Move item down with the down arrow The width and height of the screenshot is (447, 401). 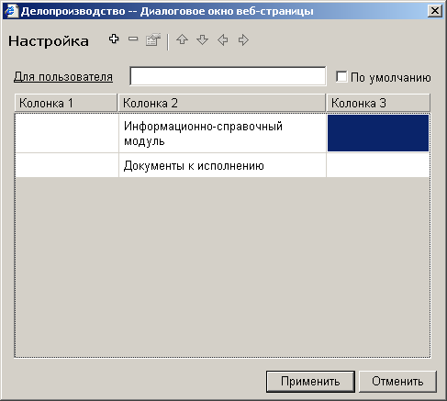202,39
